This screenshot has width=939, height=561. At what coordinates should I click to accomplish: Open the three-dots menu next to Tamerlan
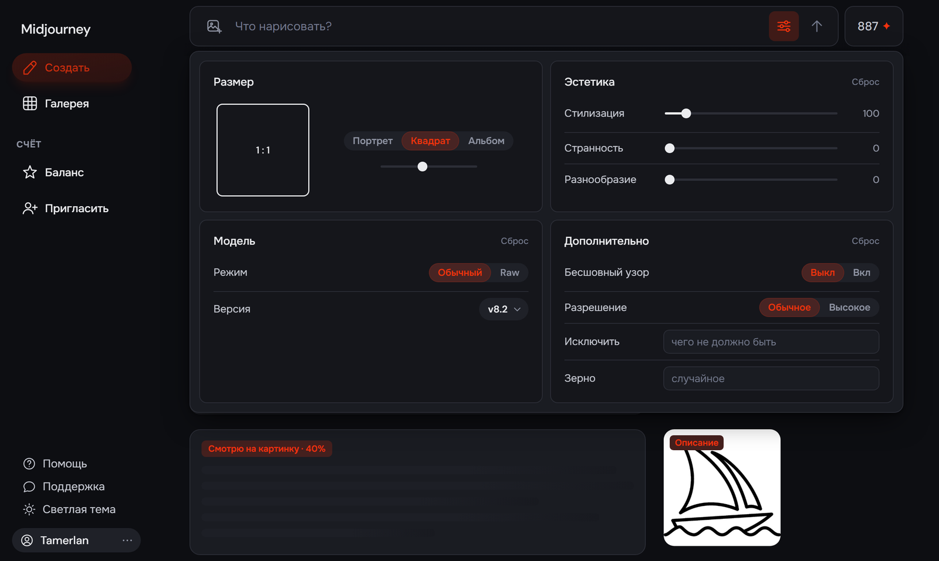click(x=127, y=540)
